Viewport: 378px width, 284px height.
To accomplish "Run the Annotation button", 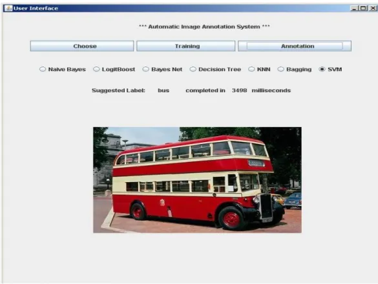I will coord(295,46).
